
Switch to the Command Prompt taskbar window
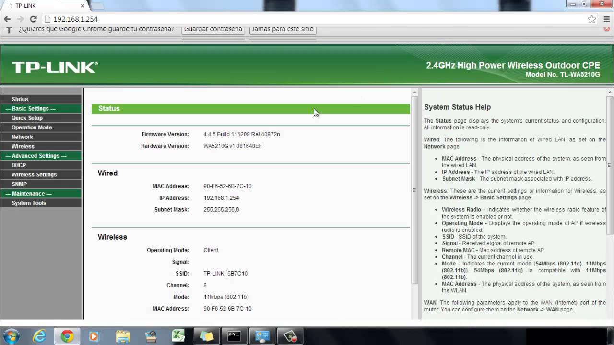tap(234, 336)
